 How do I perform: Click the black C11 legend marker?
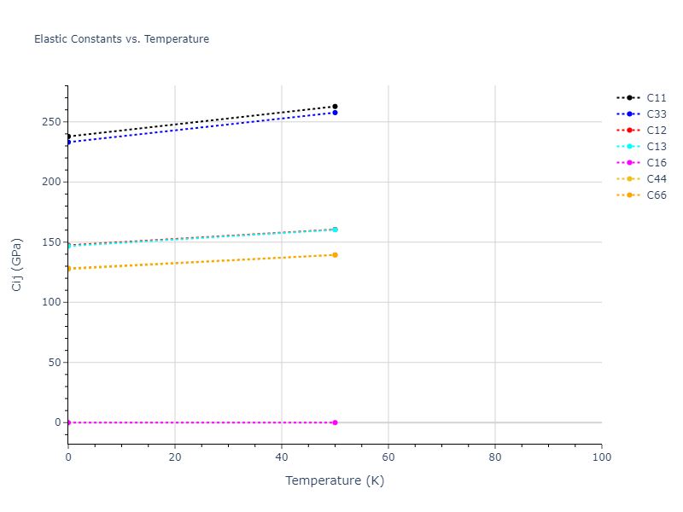coord(629,98)
